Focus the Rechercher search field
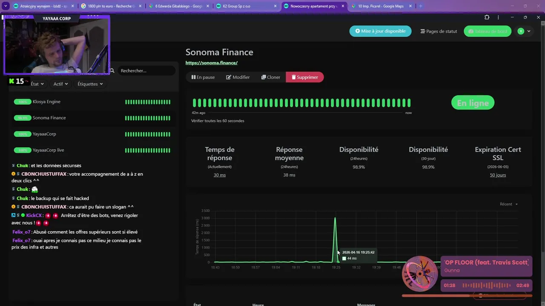Screen dimensions: 545x306 [x=146, y=71]
